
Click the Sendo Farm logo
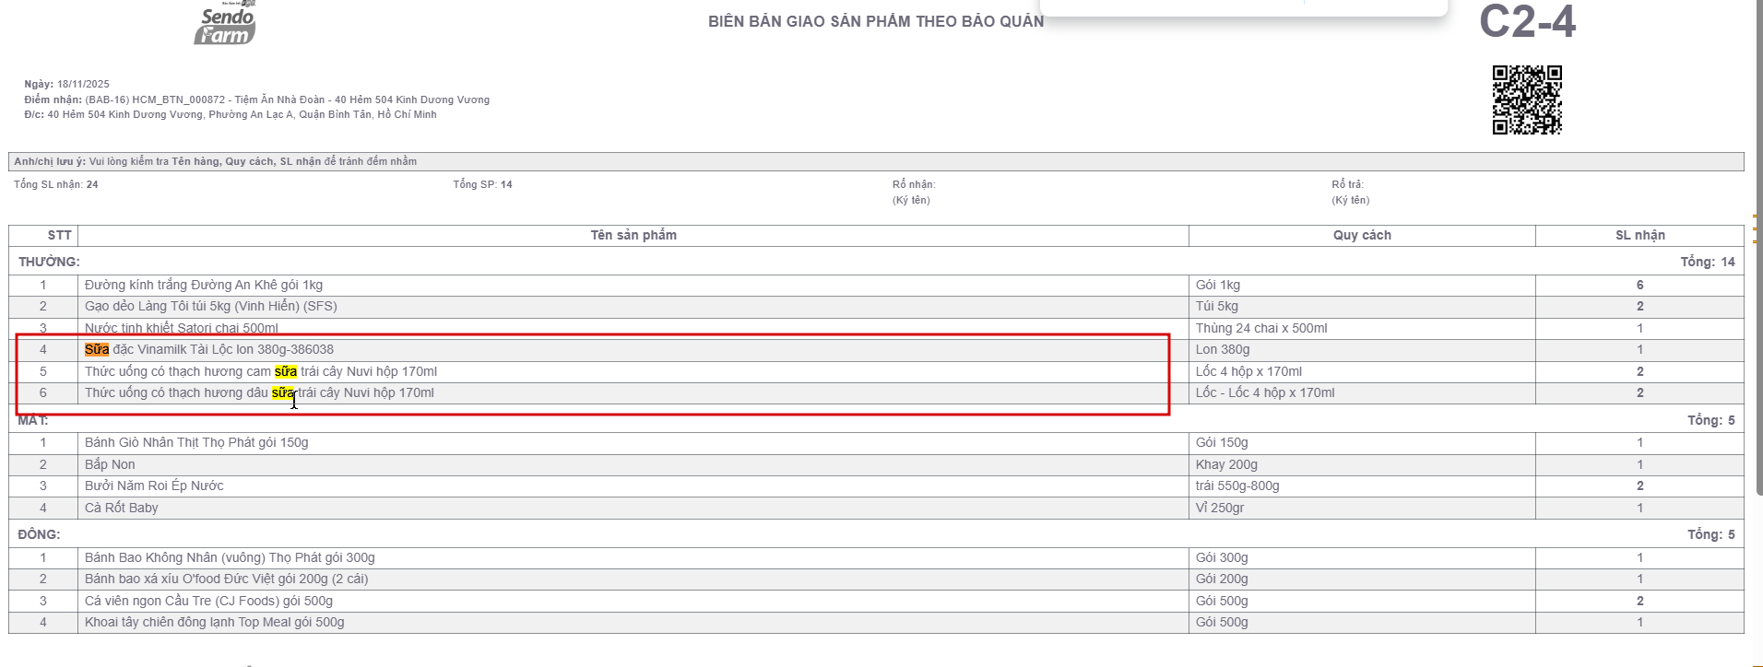[224, 24]
